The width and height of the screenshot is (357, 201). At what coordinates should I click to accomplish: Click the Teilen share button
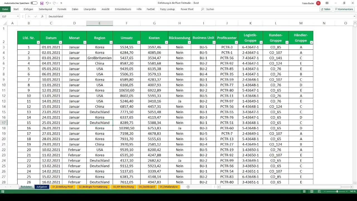(326, 9)
